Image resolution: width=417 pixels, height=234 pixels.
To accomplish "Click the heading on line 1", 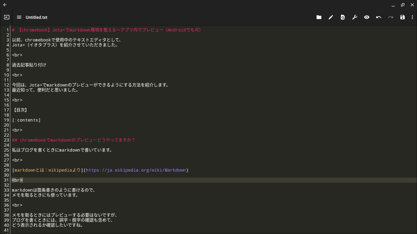I will (x=106, y=30).
